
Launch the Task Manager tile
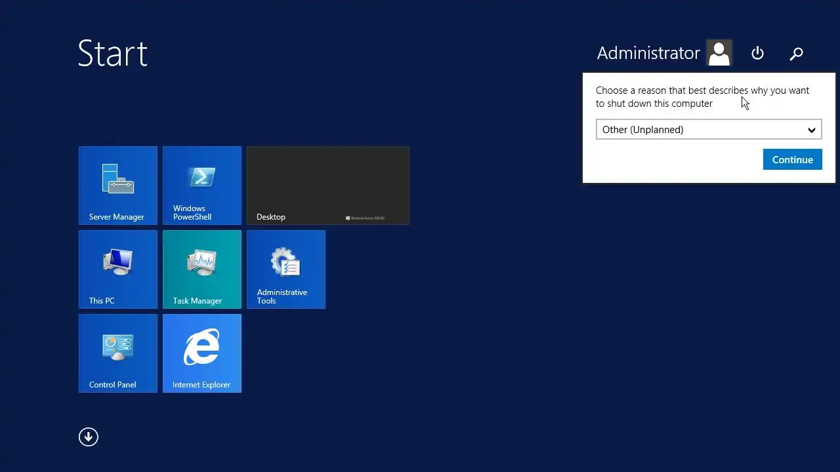202,269
